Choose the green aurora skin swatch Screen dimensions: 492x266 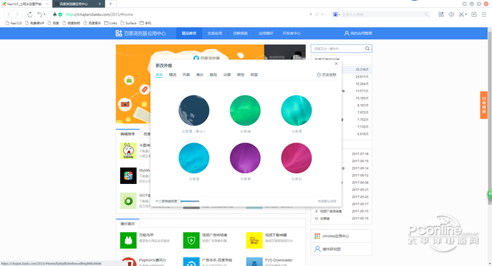coord(245,111)
